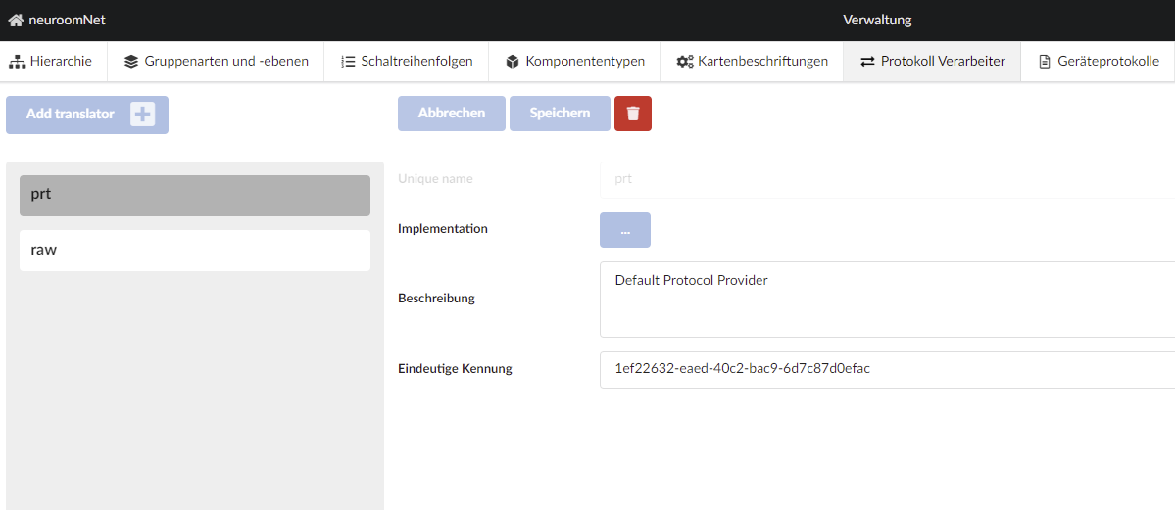
Task: Click the Implementation label
Action: [x=443, y=229]
